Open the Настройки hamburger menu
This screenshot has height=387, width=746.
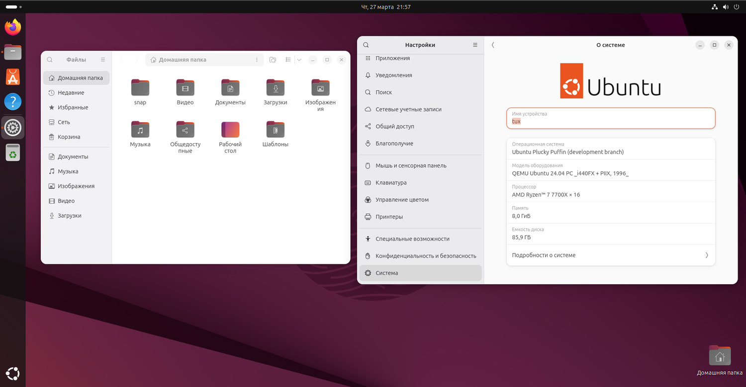coord(475,45)
